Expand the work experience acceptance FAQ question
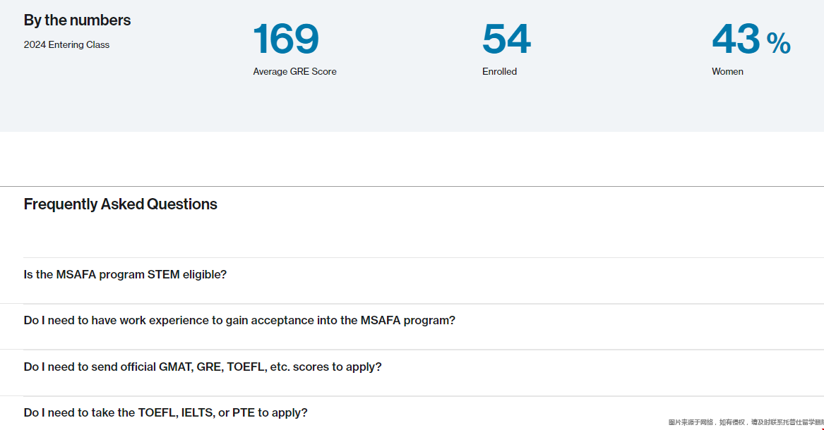 (239, 321)
